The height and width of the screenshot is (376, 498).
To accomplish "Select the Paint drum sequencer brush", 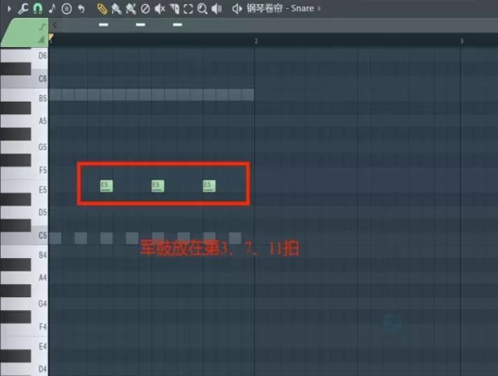I will (131, 9).
